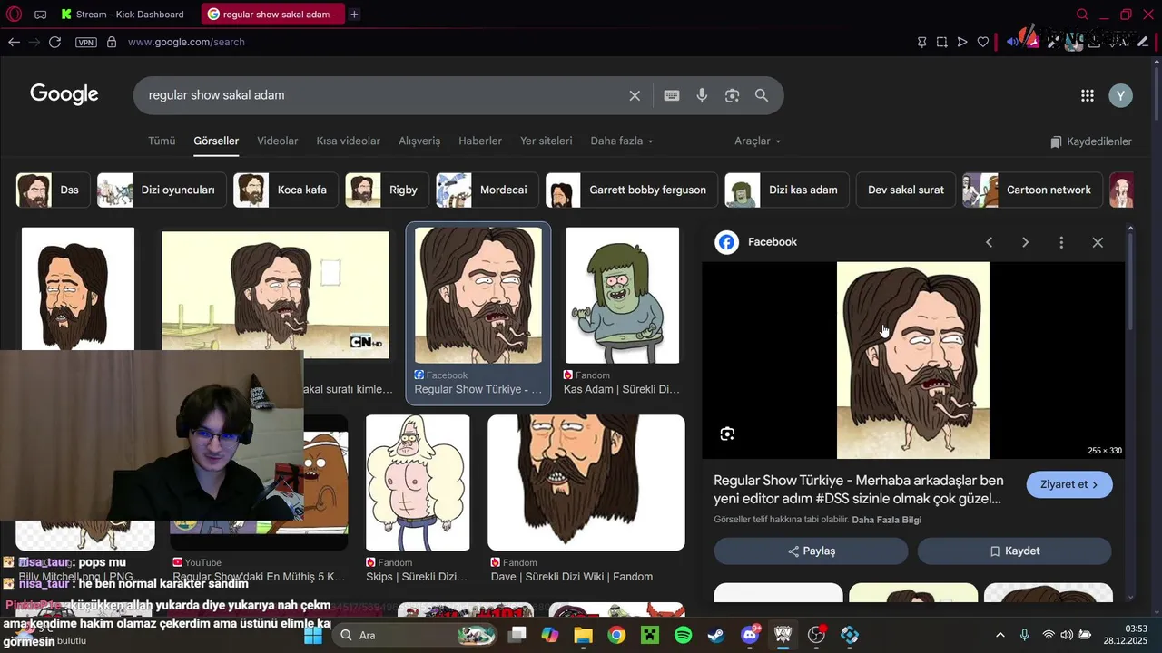1162x653 pixels.
Task: Open Discord from the taskbar
Action: (750, 635)
